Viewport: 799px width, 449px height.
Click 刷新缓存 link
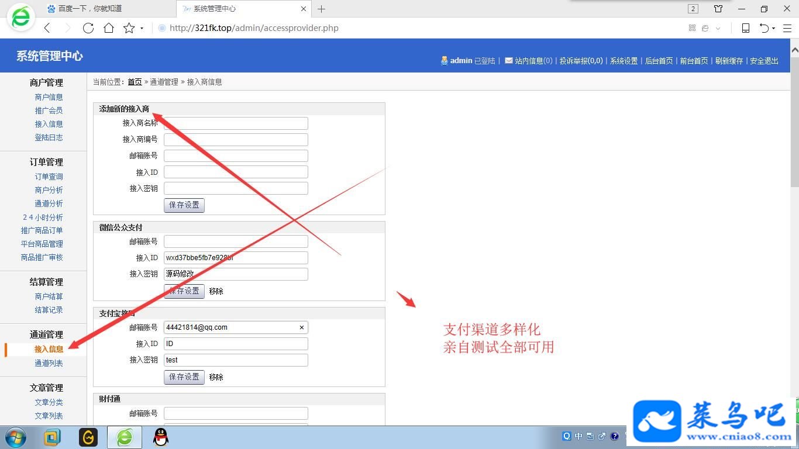[x=729, y=61]
